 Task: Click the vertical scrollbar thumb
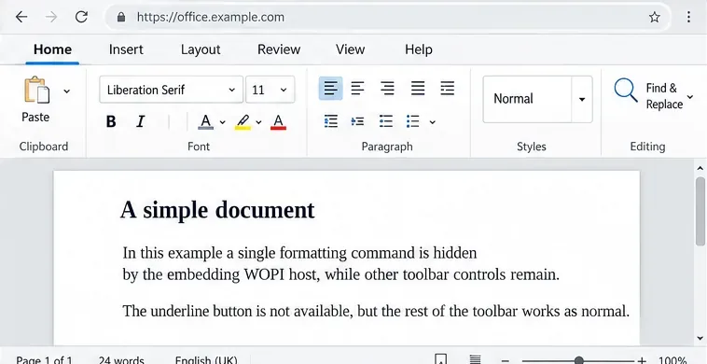pyautogui.click(x=700, y=211)
